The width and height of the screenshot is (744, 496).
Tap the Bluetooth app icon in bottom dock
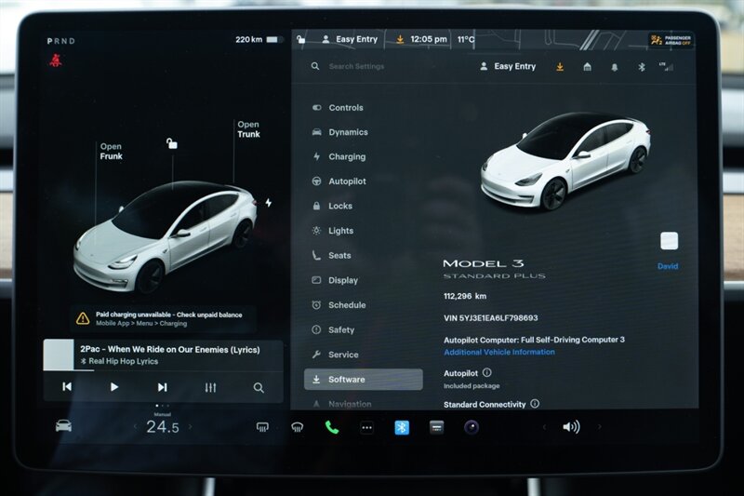tap(402, 427)
